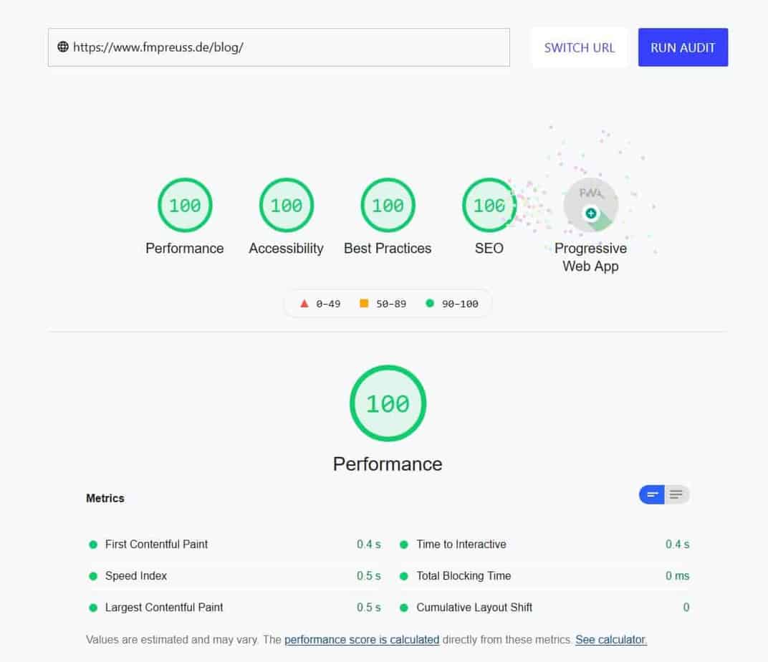Viewport: 768px width, 662px height.
Task: Click the Best Practices label
Action: point(388,248)
